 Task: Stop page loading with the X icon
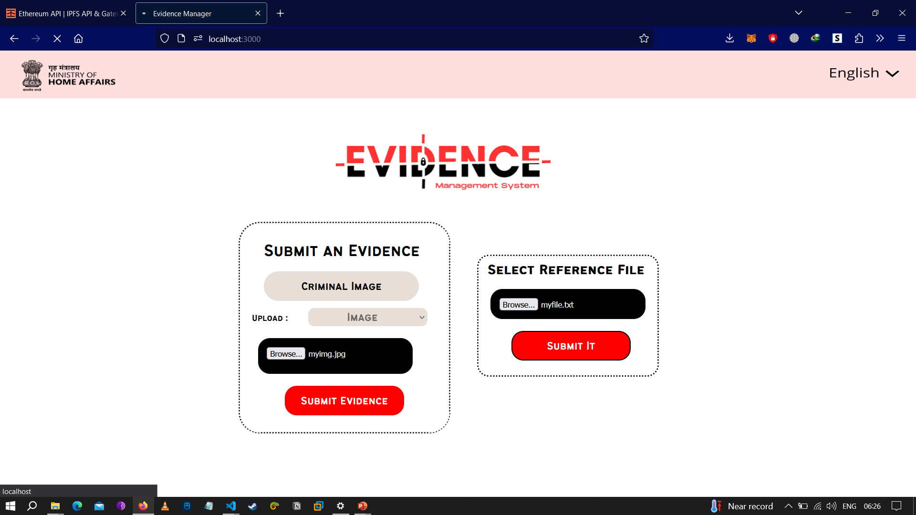tap(57, 39)
